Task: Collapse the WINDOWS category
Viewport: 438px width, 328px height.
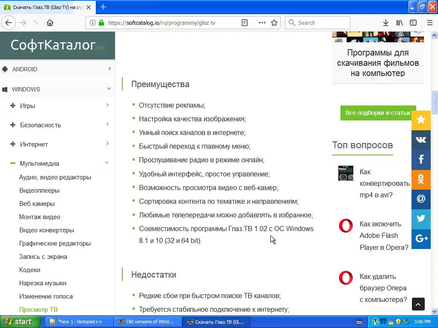Action: tap(57, 89)
